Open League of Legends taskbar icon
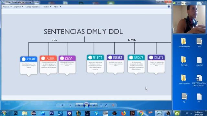Screen dimensions: 207x116 [x=78, y=113]
